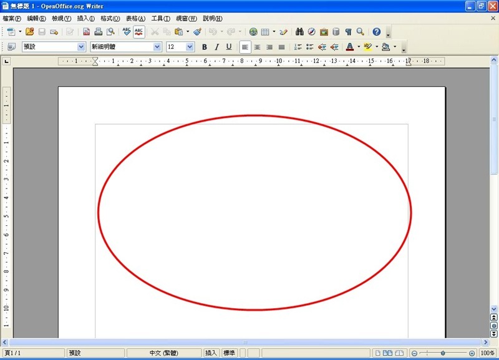Send document as e-mail icon
The width and height of the screenshot is (499, 360).
(54, 32)
